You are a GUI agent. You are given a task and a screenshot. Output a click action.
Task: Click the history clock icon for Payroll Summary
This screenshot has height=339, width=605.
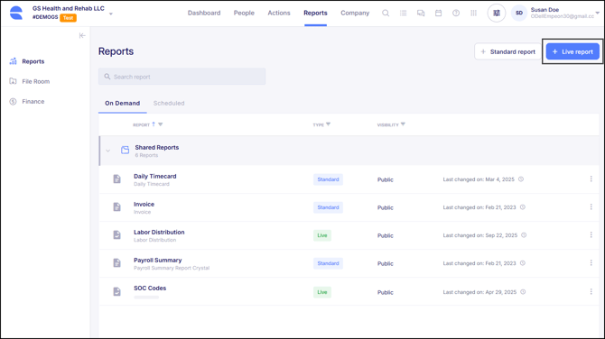(x=523, y=263)
